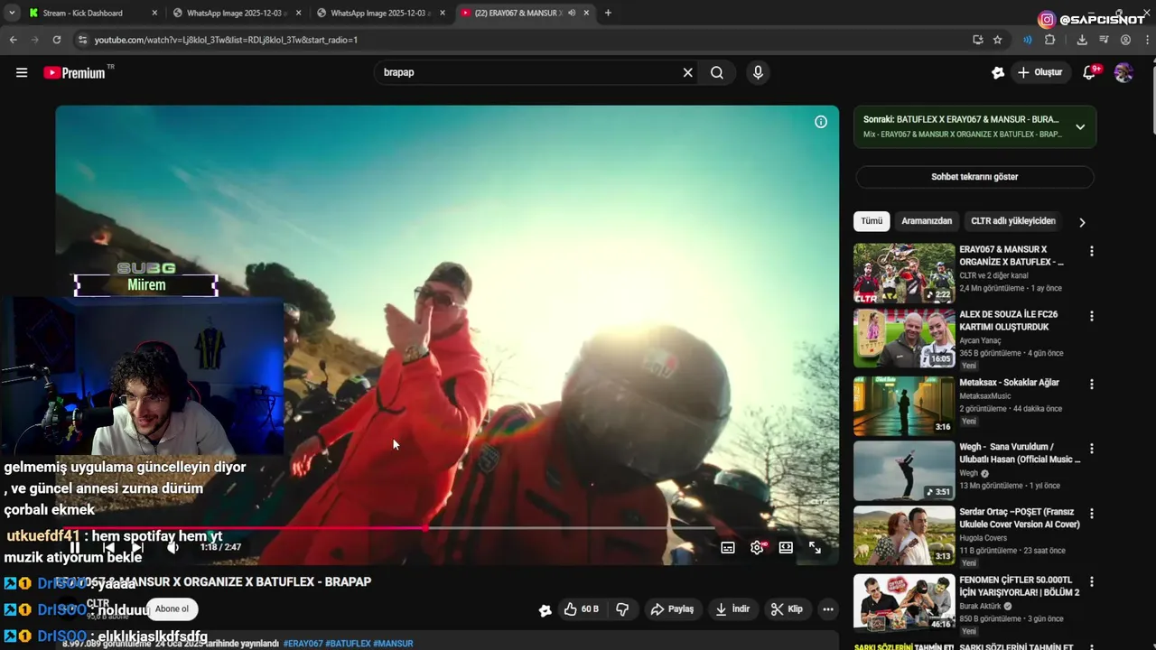1156x650 pixels.
Task: Download the video with İndir
Action: (732, 609)
